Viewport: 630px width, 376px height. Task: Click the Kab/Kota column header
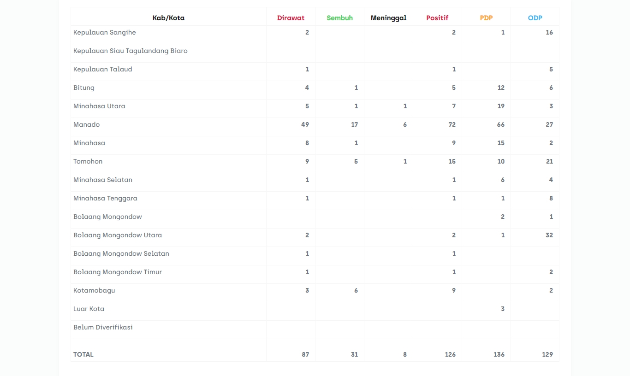(168, 18)
